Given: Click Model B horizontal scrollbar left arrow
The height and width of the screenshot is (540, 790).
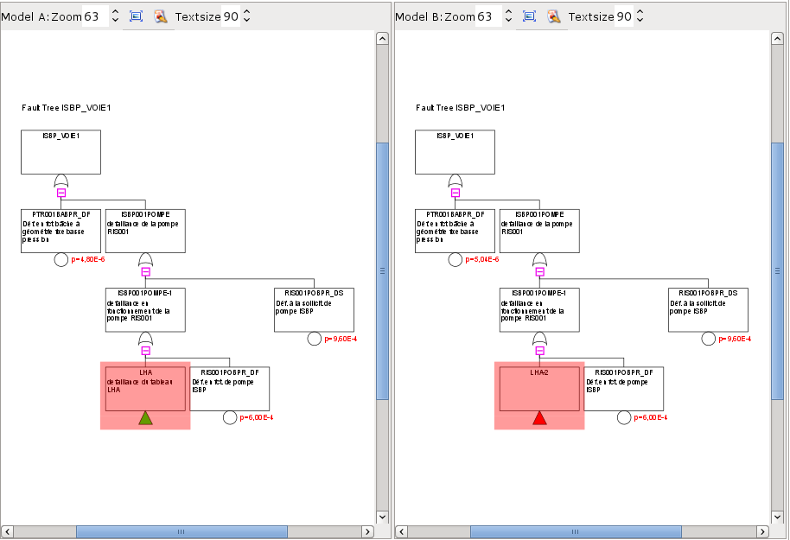Looking at the screenshot, I should (402, 531).
